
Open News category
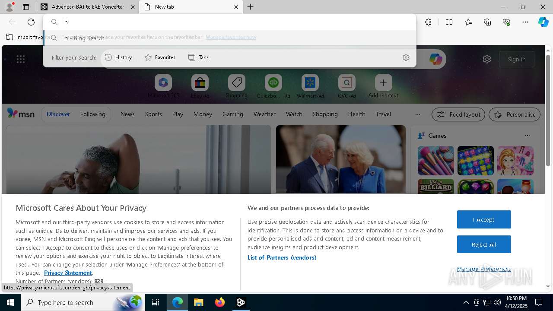click(127, 114)
